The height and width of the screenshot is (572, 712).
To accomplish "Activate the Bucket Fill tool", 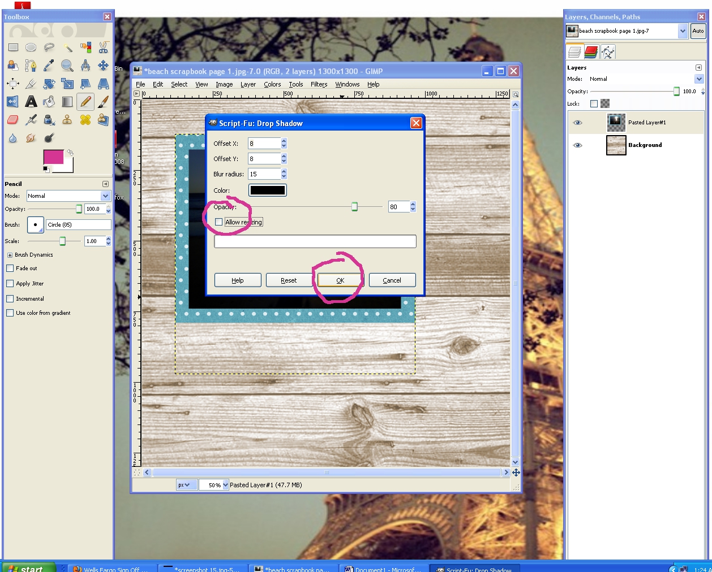I will [49, 102].
